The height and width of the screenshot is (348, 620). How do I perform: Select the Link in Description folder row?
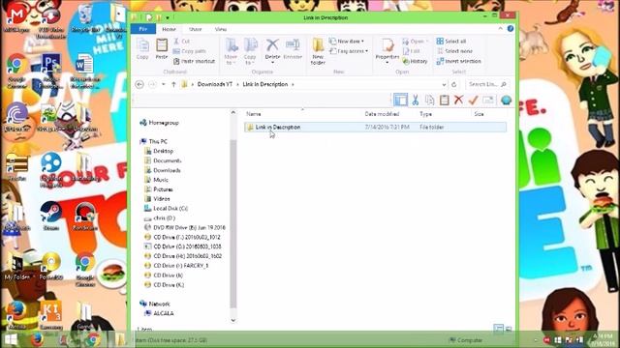tap(375, 127)
